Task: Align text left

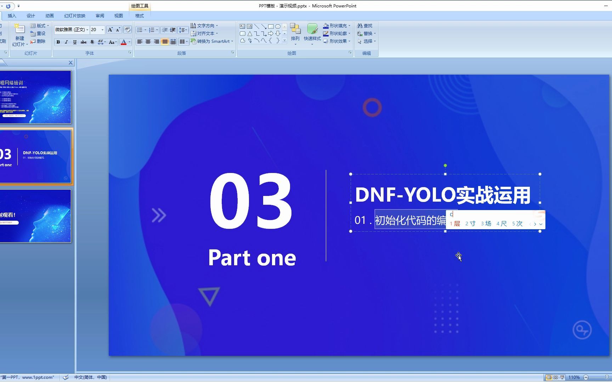Action: [x=140, y=42]
